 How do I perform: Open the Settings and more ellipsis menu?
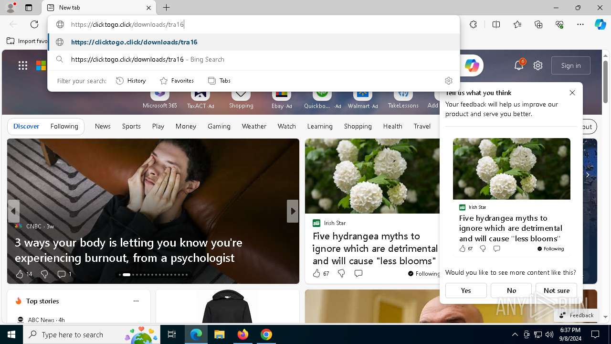pyautogui.click(x=580, y=24)
